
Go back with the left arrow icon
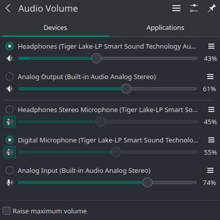point(8,8)
